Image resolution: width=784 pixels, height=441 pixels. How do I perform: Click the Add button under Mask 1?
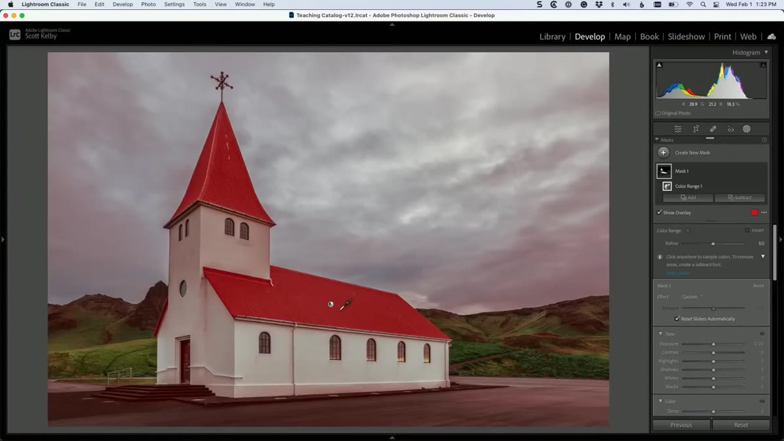pos(688,197)
